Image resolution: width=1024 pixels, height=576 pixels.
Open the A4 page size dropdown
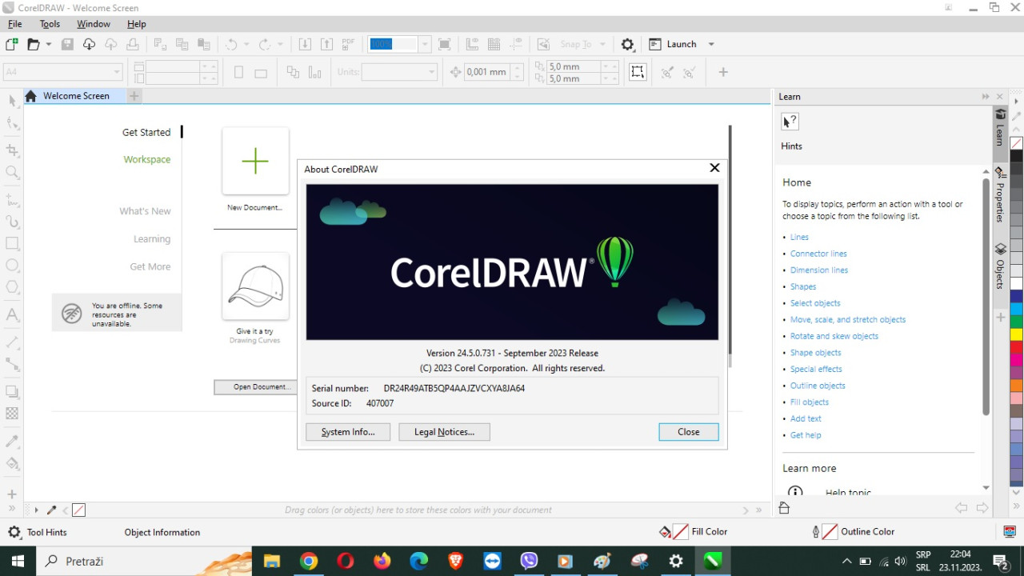116,72
